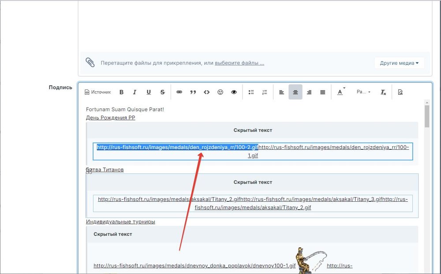
Task: Expand the font size dropdown
Action: pyautogui.click(x=363, y=92)
